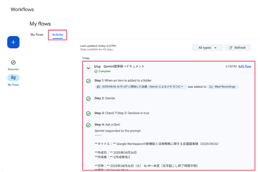Click the Refresh circular arrow icon
This screenshot has height=172, width=260.
pos(231,48)
